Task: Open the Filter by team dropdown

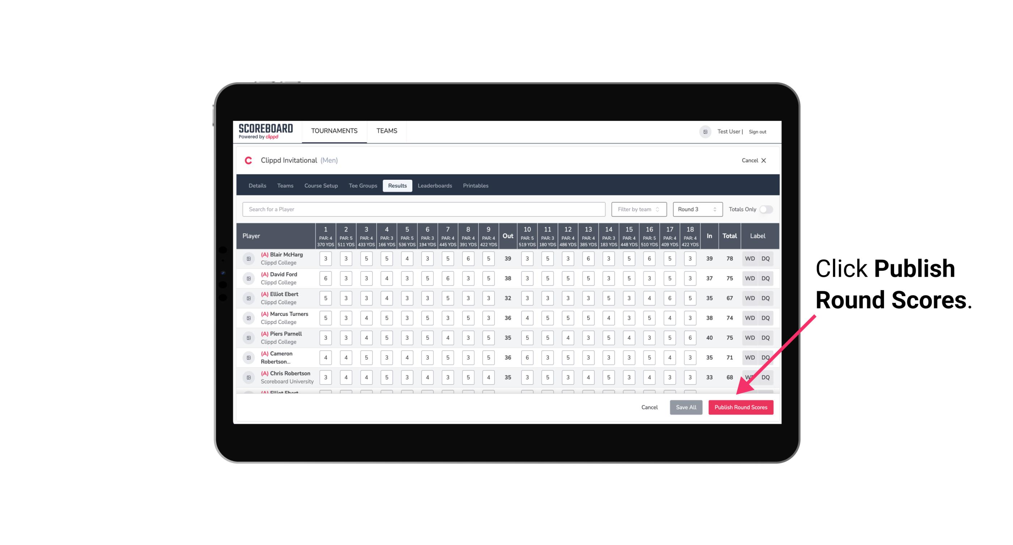Action: 639,209
